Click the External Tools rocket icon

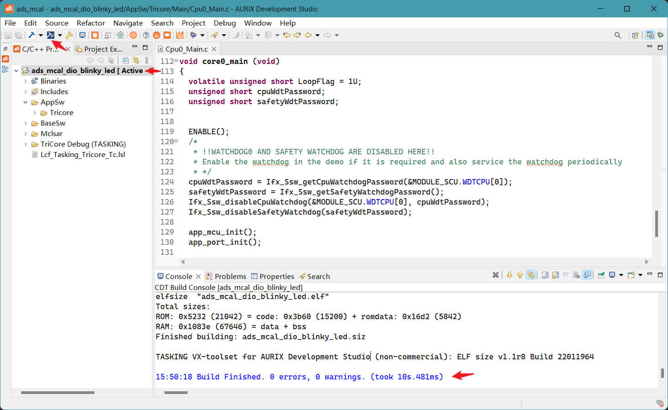point(215,35)
